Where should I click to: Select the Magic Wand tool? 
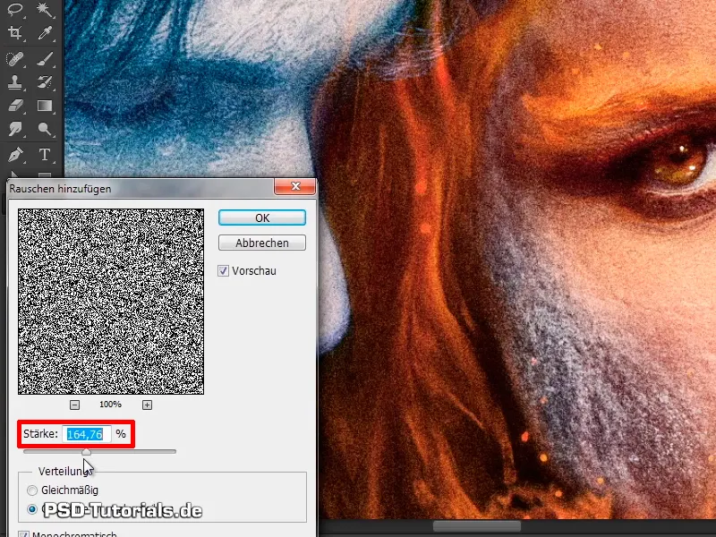44,9
